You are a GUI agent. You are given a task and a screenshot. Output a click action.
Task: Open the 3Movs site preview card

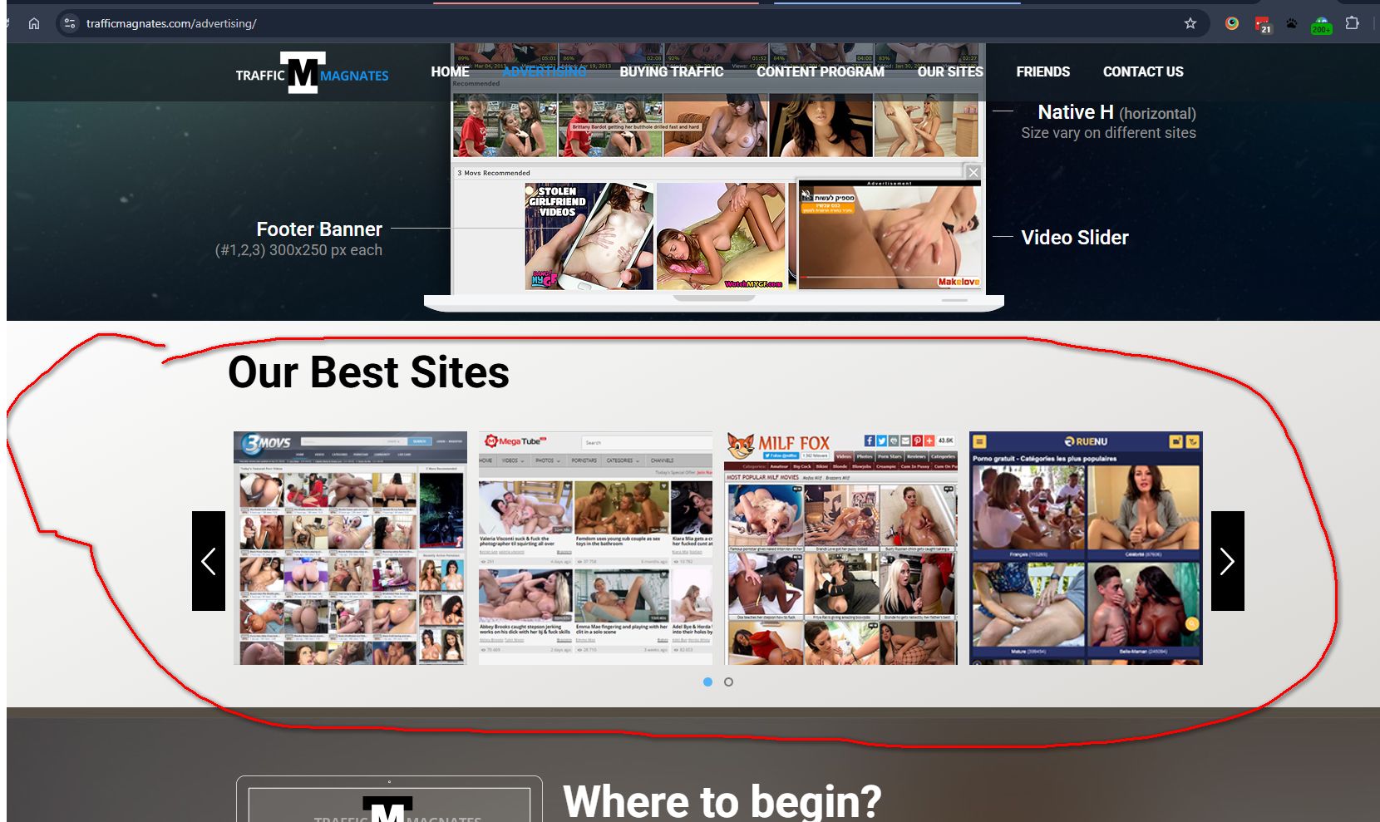coord(350,548)
